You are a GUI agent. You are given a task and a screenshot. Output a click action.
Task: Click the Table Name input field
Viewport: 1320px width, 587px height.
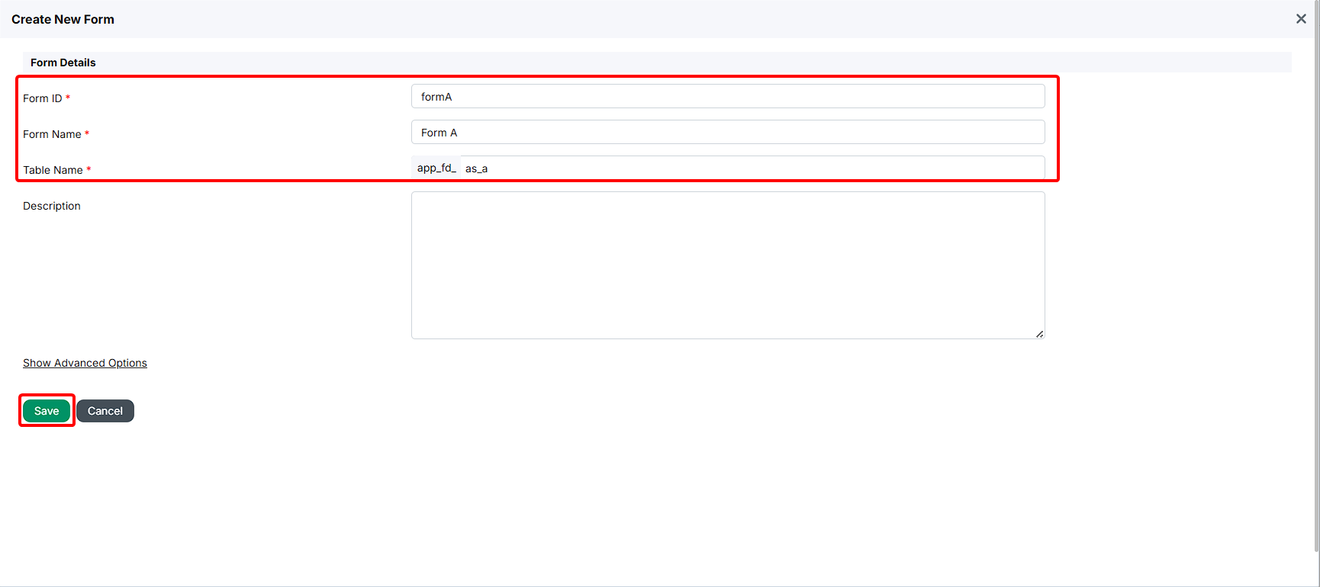tap(752, 168)
